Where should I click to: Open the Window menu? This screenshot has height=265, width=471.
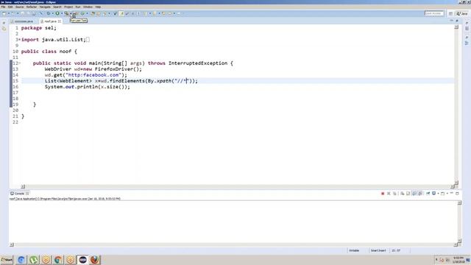click(88, 7)
